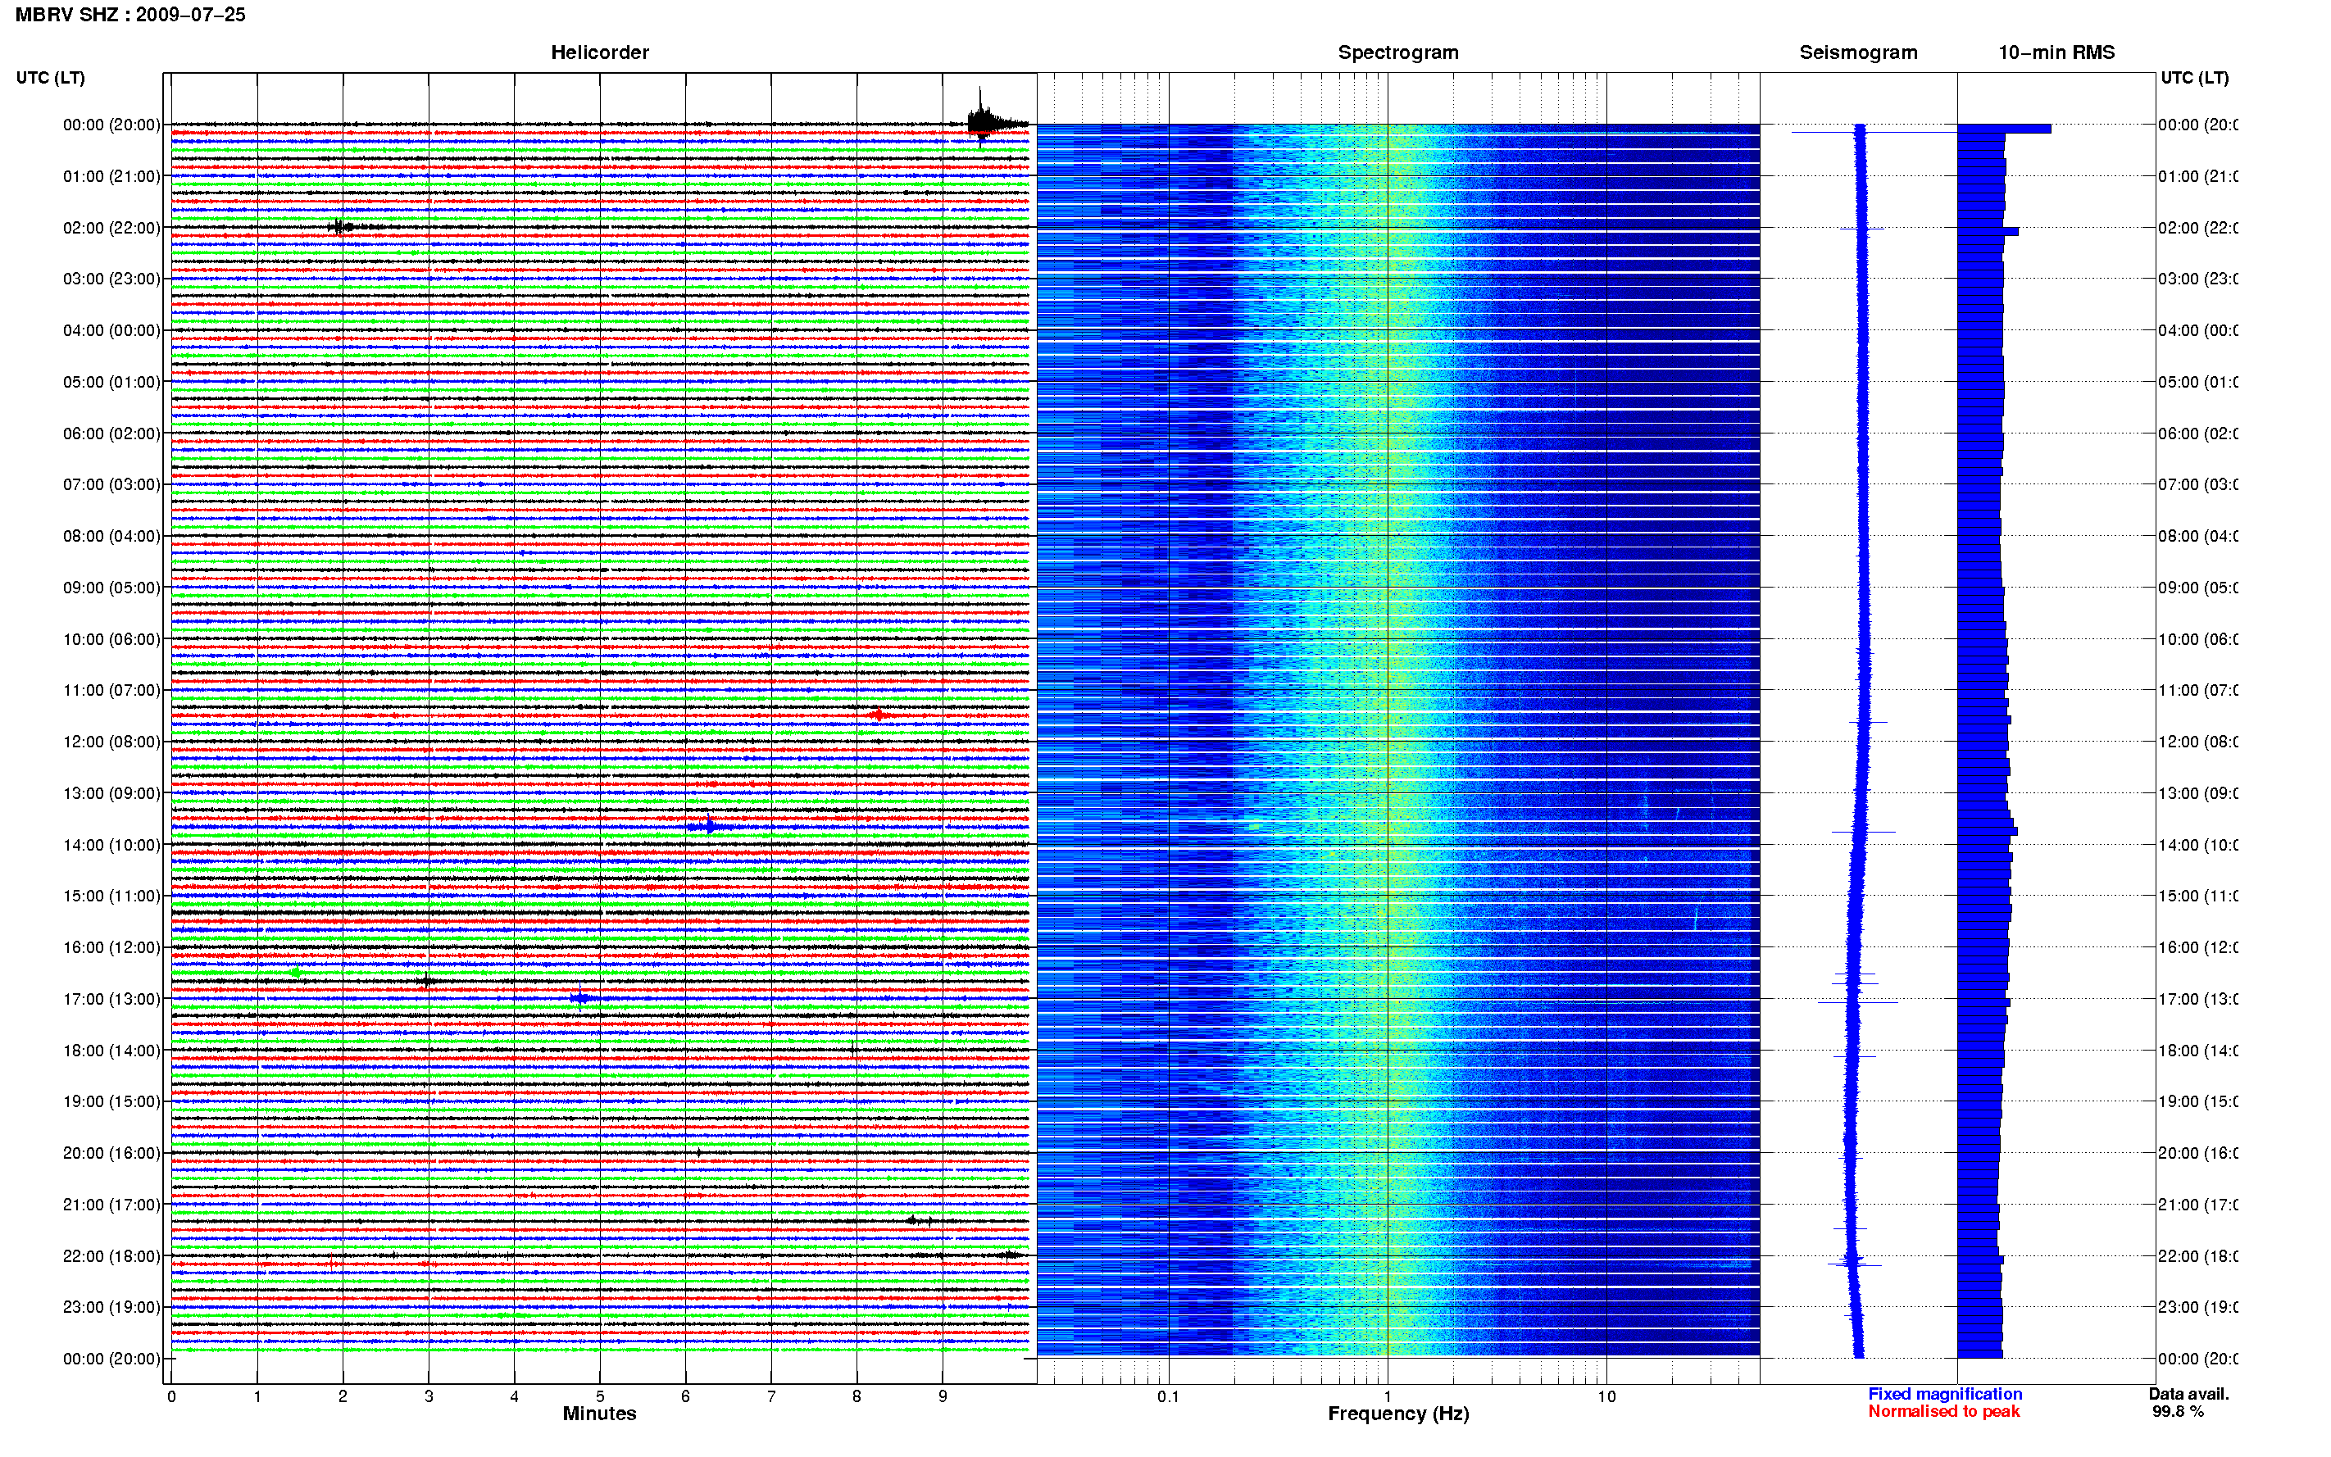2331x1457 pixels.
Task: Click the red event burst near 11:30
Action: point(877,714)
